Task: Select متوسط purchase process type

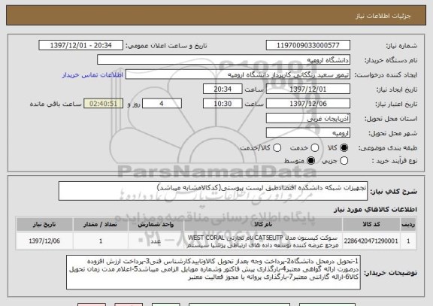Action: pyautogui.click(x=310, y=160)
